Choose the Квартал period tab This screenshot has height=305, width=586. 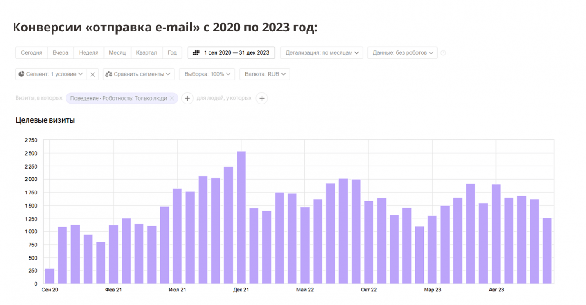coord(146,53)
